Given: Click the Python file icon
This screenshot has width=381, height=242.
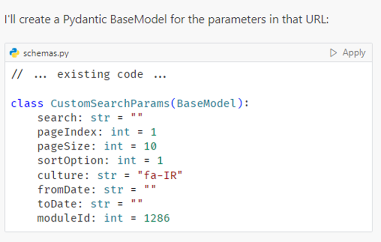Looking at the screenshot, I should point(15,53).
